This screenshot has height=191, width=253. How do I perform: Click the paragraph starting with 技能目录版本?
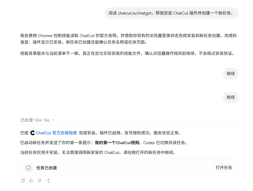[x=128, y=53]
